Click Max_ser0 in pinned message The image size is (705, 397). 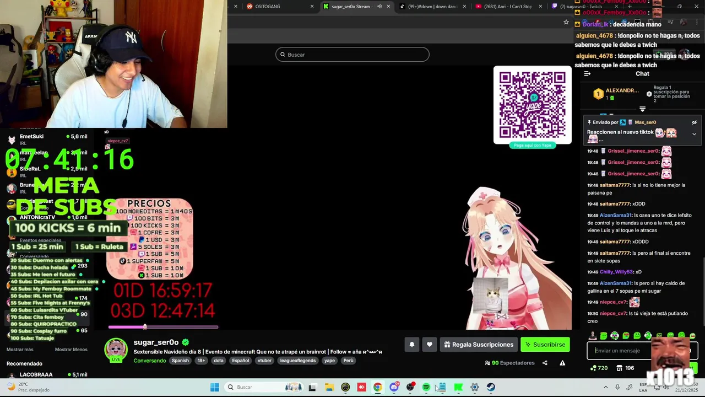645,122
